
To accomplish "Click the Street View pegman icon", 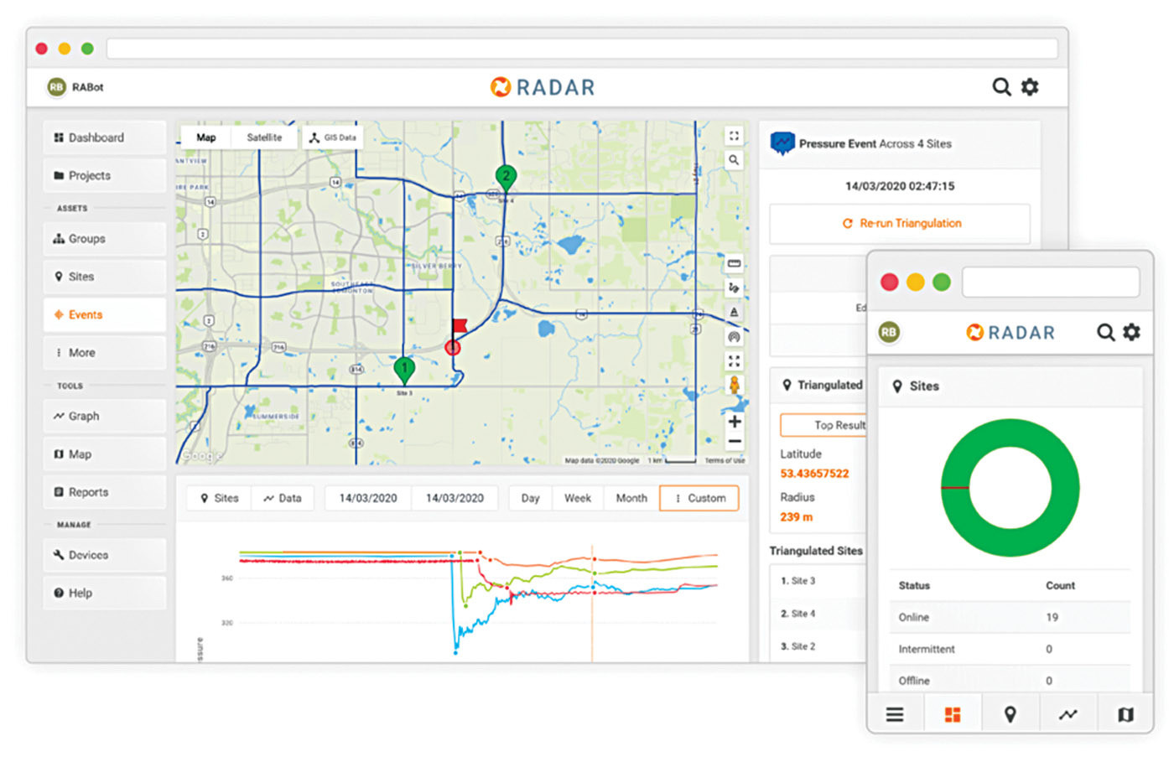I will coord(735,386).
